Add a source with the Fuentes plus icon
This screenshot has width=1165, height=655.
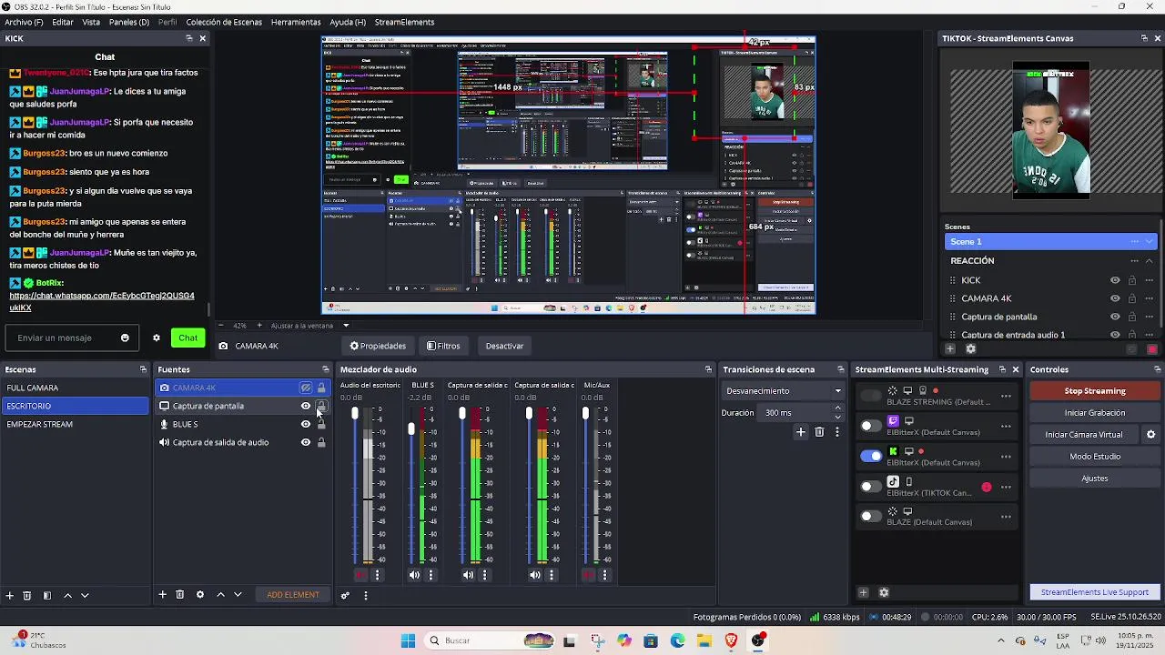coord(162,594)
